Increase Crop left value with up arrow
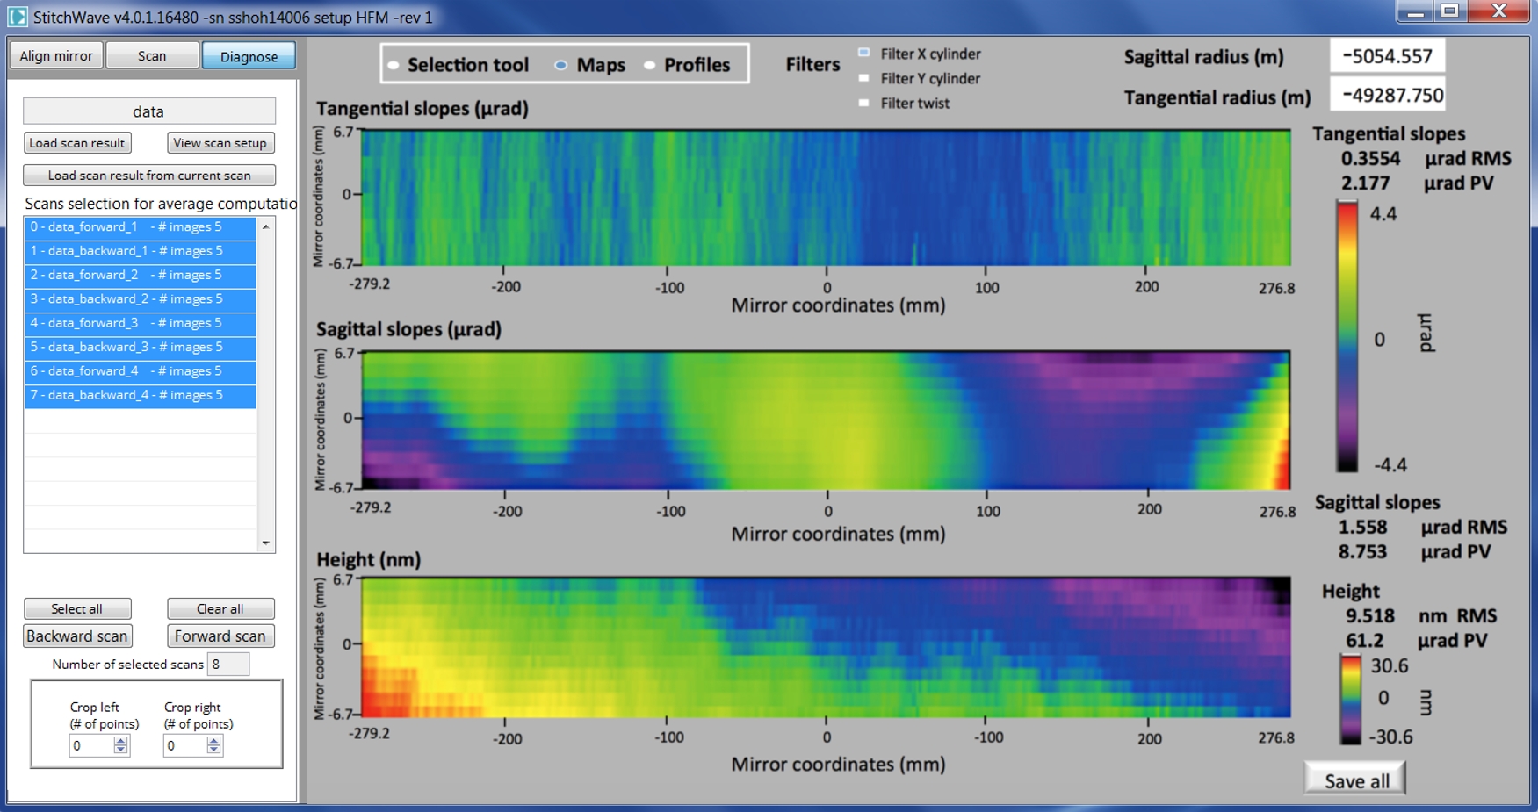This screenshot has height=812, width=1538. [x=120, y=740]
